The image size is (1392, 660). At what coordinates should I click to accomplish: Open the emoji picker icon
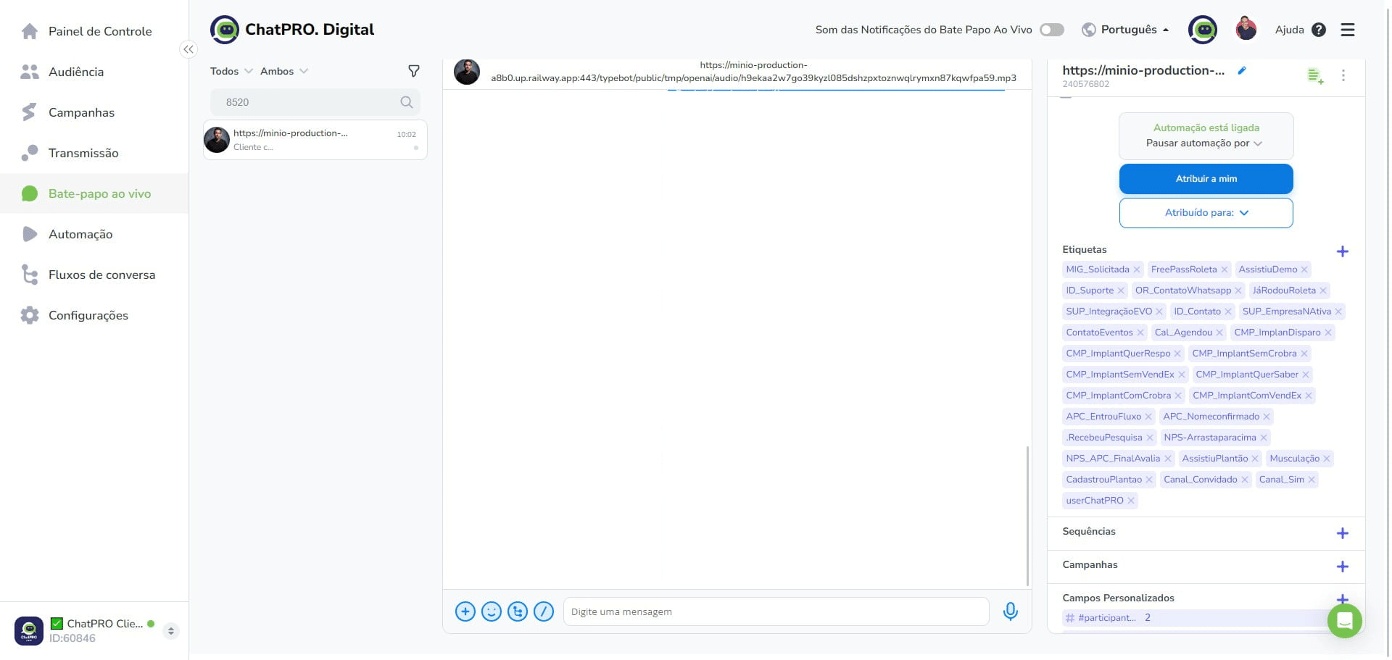492,611
